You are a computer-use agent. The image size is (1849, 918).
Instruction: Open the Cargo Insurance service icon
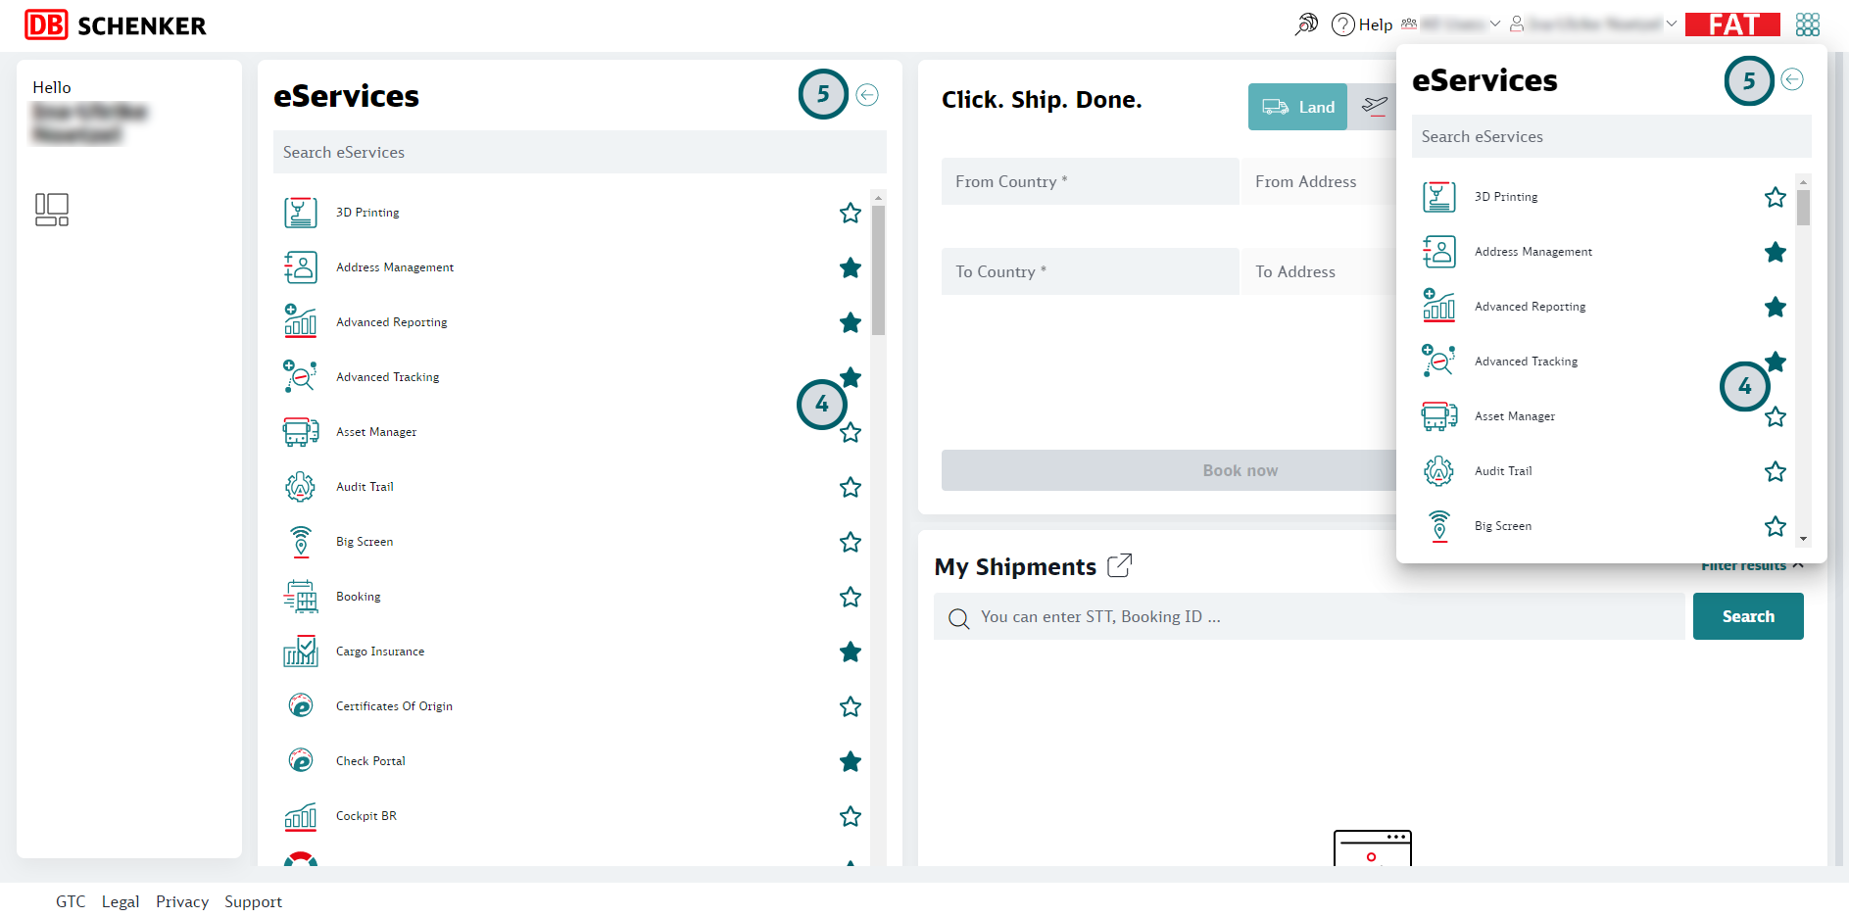click(x=301, y=652)
